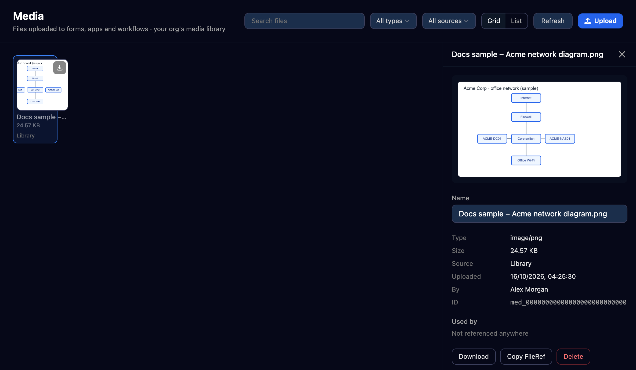Click the 'Alex Morgan' uploader name
The height and width of the screenshot is (370, 636).
click(x=529, y=289)
